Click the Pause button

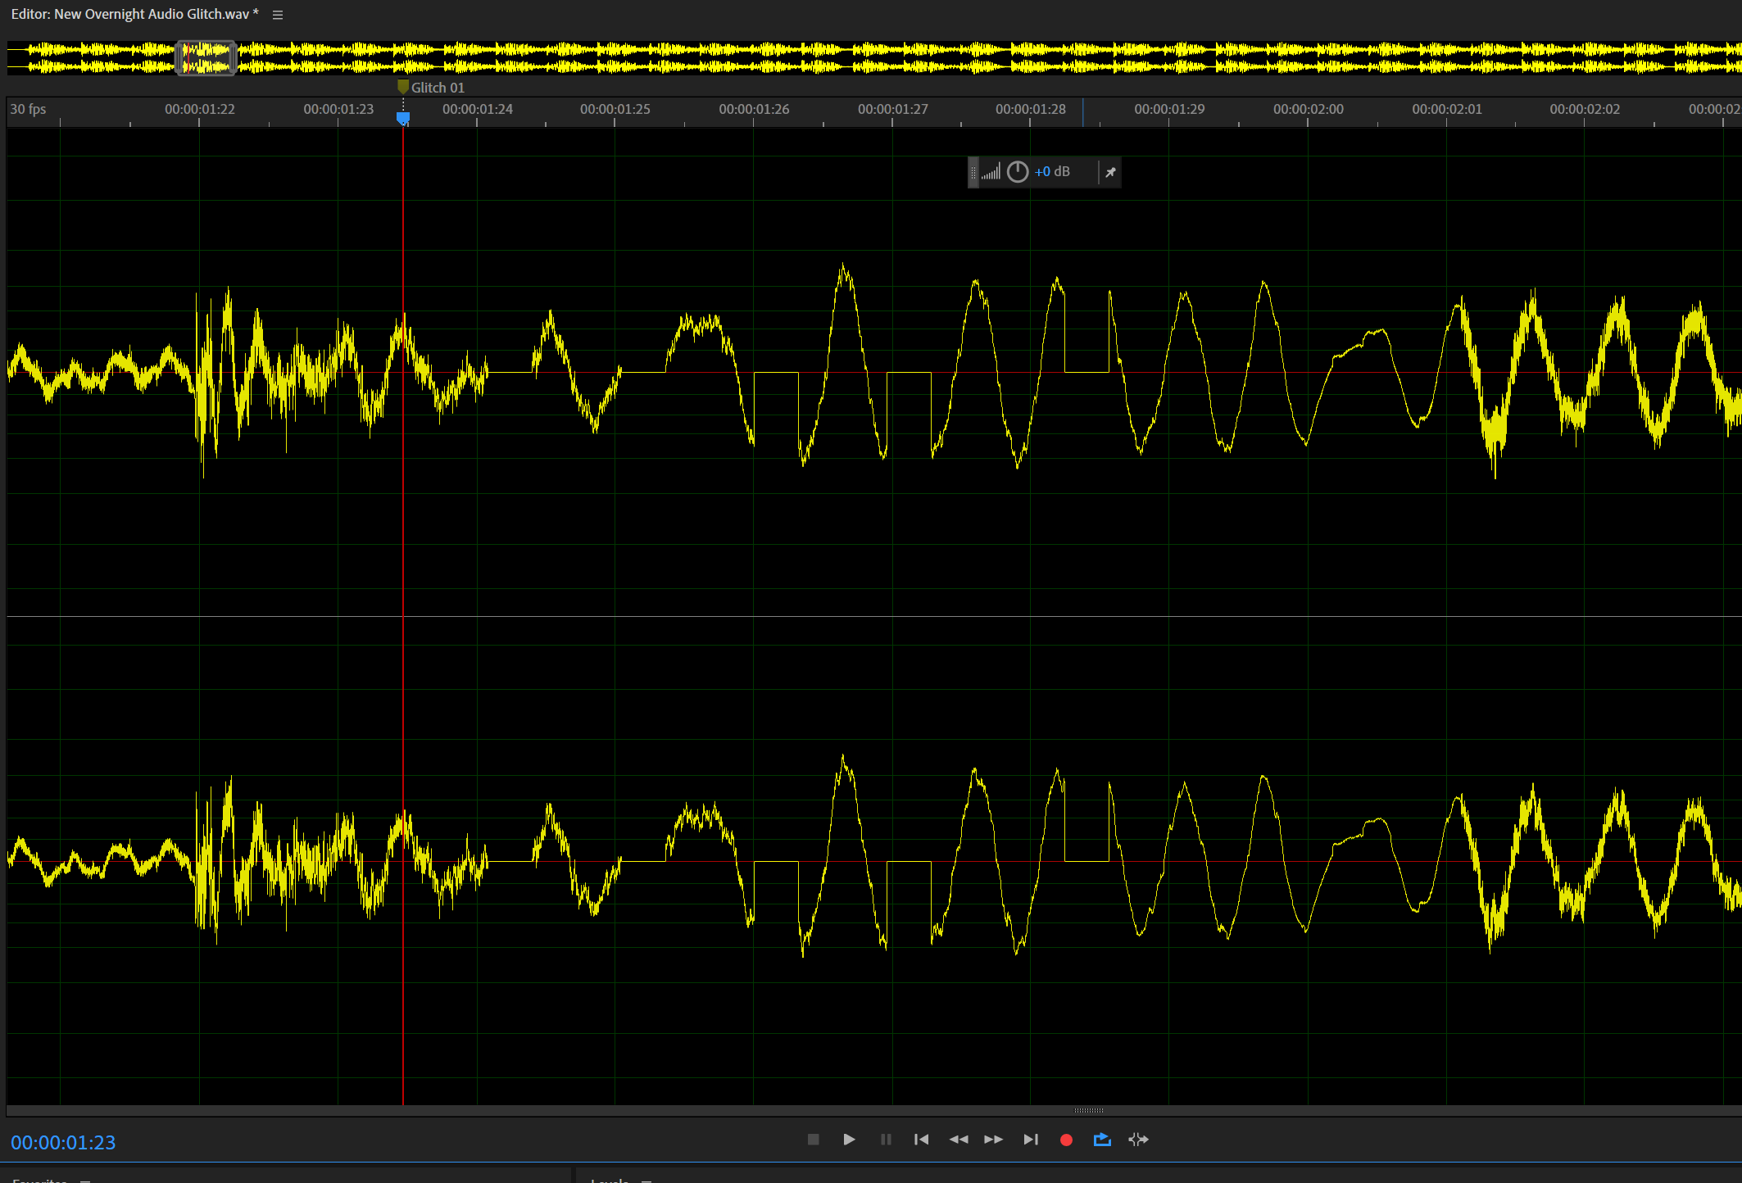[886, 1140]
